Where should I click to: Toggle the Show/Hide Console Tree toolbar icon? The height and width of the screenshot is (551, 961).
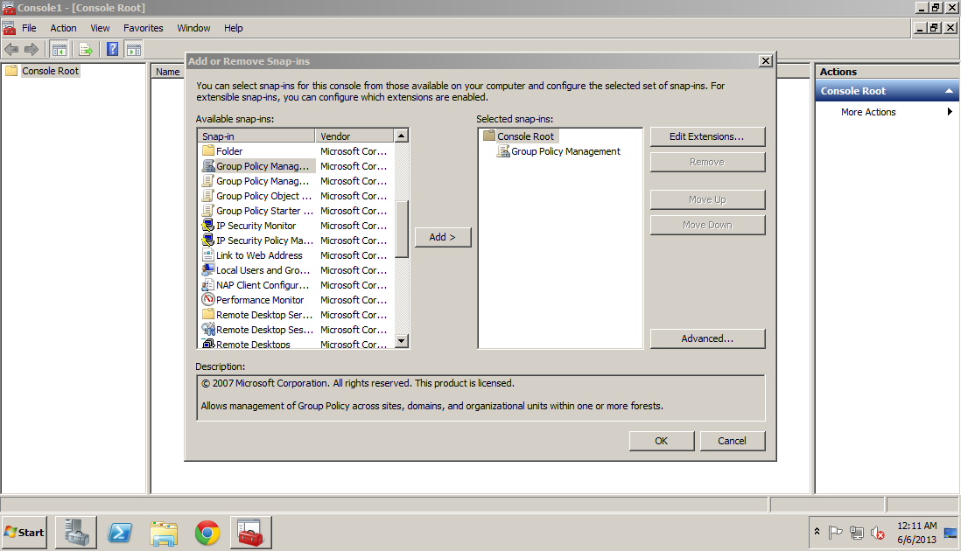59,50
